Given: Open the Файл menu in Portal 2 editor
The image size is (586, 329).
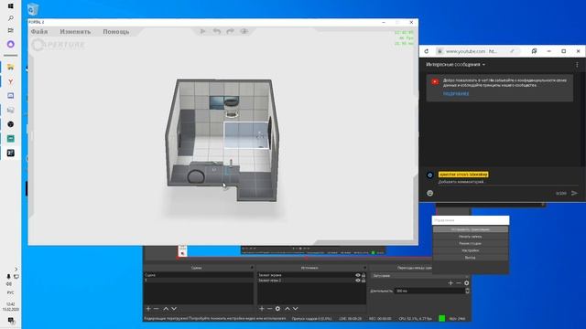Looking at the screenshot, I should [x=39, y=32].
